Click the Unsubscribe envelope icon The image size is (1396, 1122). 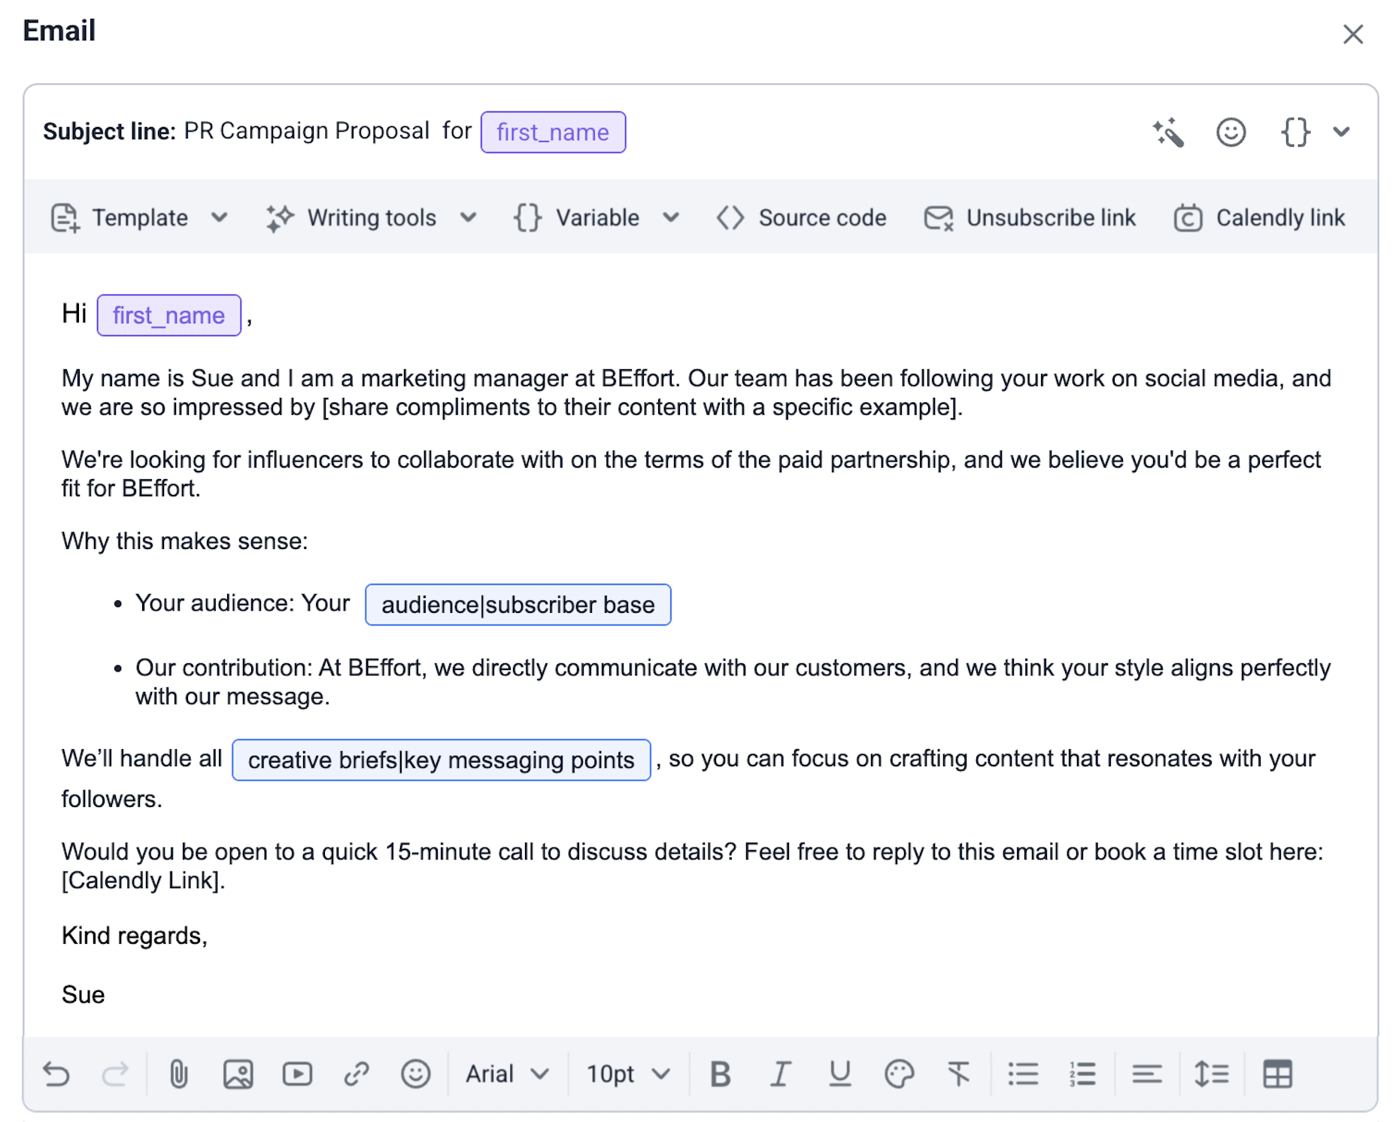click(939, 217)
